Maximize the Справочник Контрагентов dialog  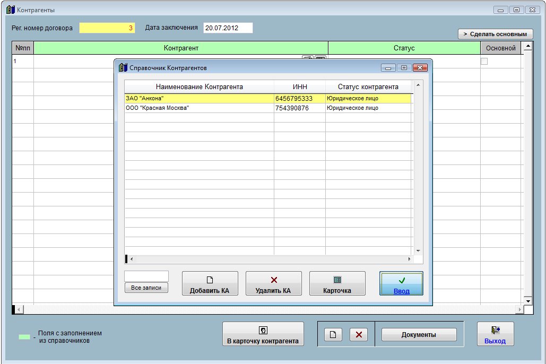[404, 67]
